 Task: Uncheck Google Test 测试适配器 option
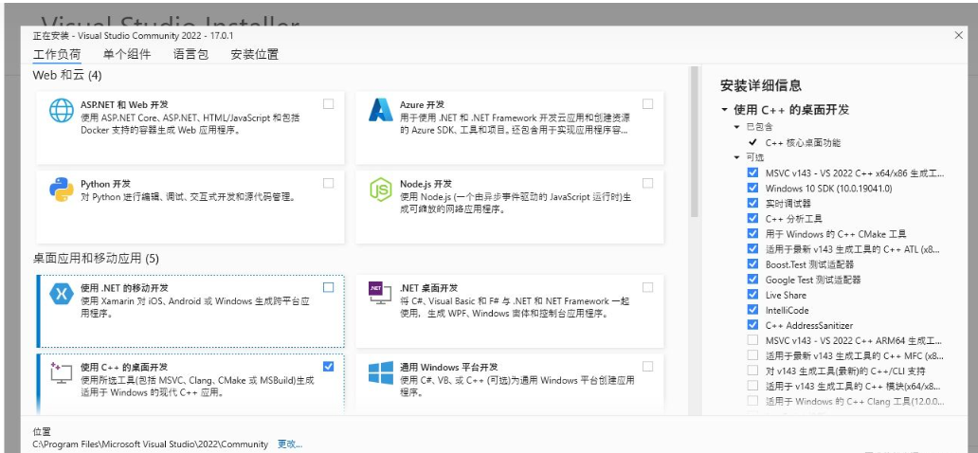pos(752,280)
